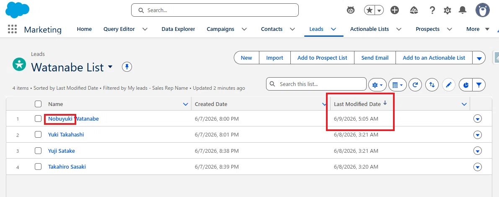Click Add to Prospect List button
Image resolution: width=499 pixels, height=197 pixels.
(x=322, y=58)
